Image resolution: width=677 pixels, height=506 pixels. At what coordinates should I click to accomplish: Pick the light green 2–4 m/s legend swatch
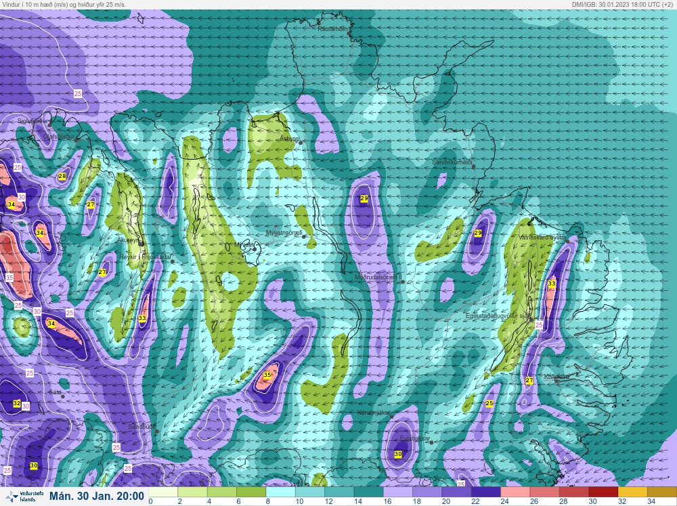(192, 492)
